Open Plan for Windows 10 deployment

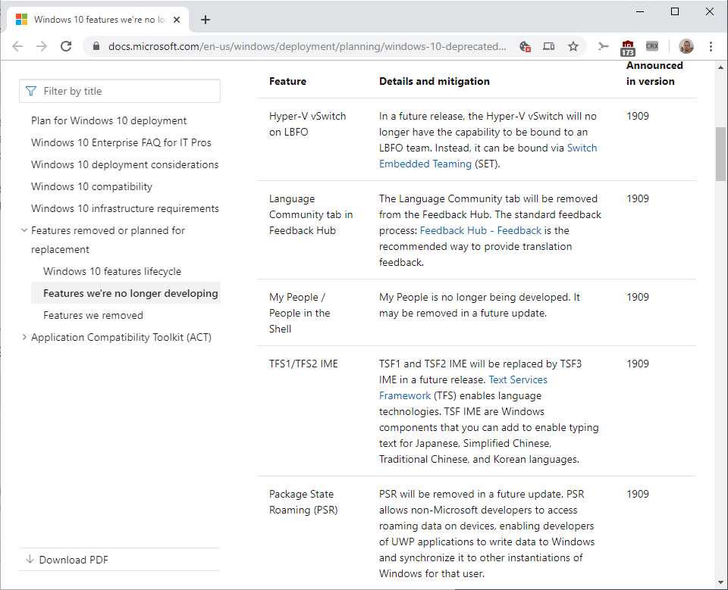(x=108, y=120)
